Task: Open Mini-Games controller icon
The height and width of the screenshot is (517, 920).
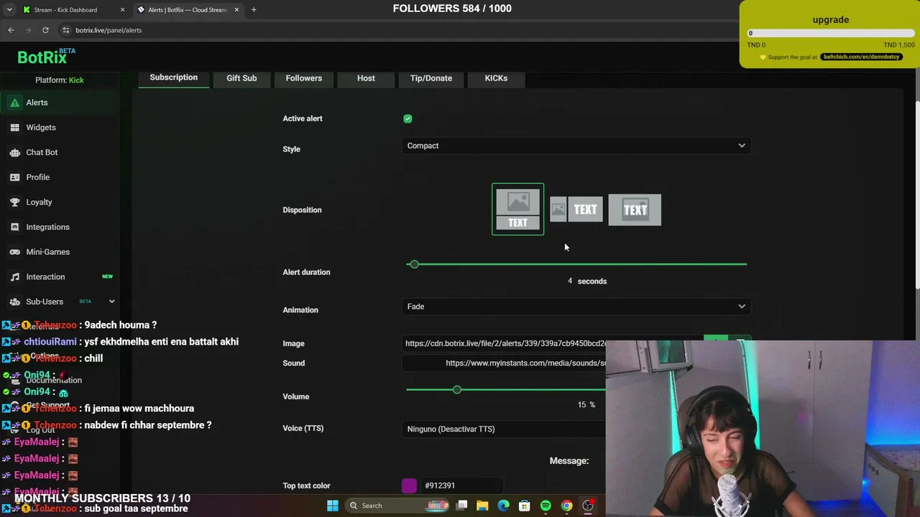Action: (14, 252)
